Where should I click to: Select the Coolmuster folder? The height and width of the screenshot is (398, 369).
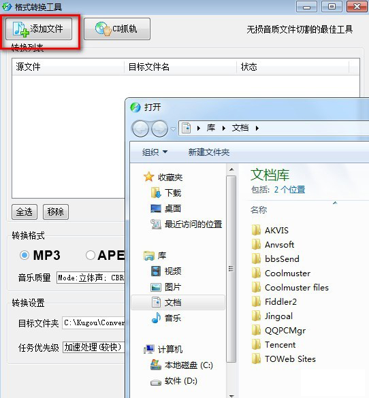(x=281, y=273)
